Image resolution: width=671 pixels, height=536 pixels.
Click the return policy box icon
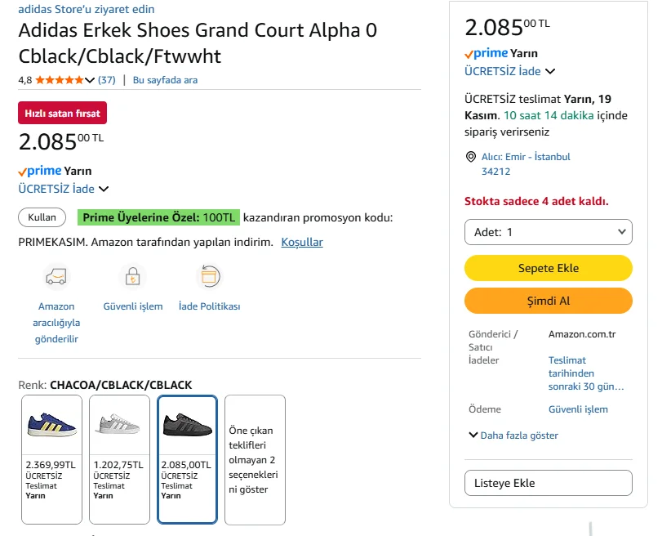pos(210,277)
